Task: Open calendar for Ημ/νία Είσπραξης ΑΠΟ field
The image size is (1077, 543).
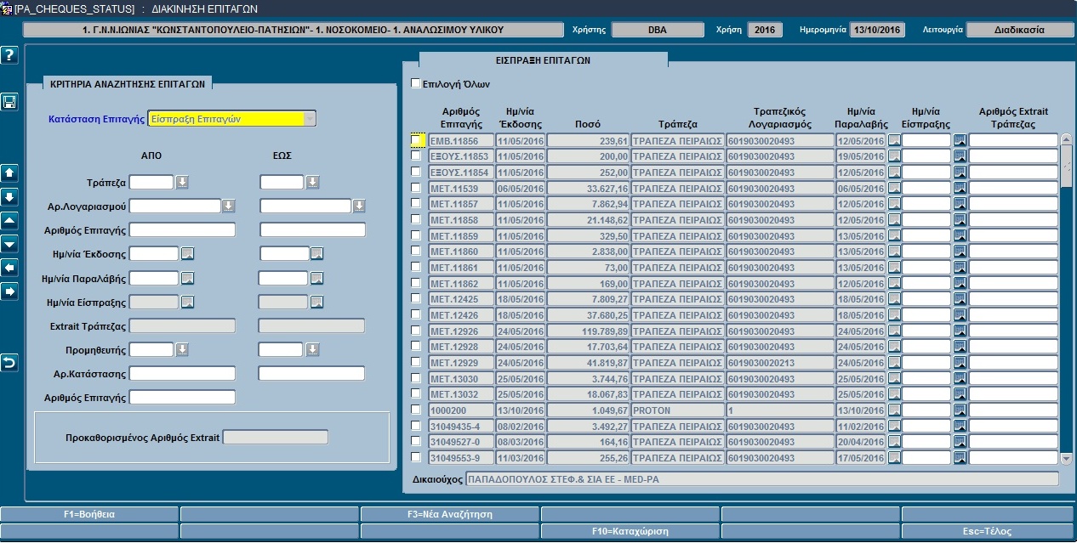Action: point(188,302)
